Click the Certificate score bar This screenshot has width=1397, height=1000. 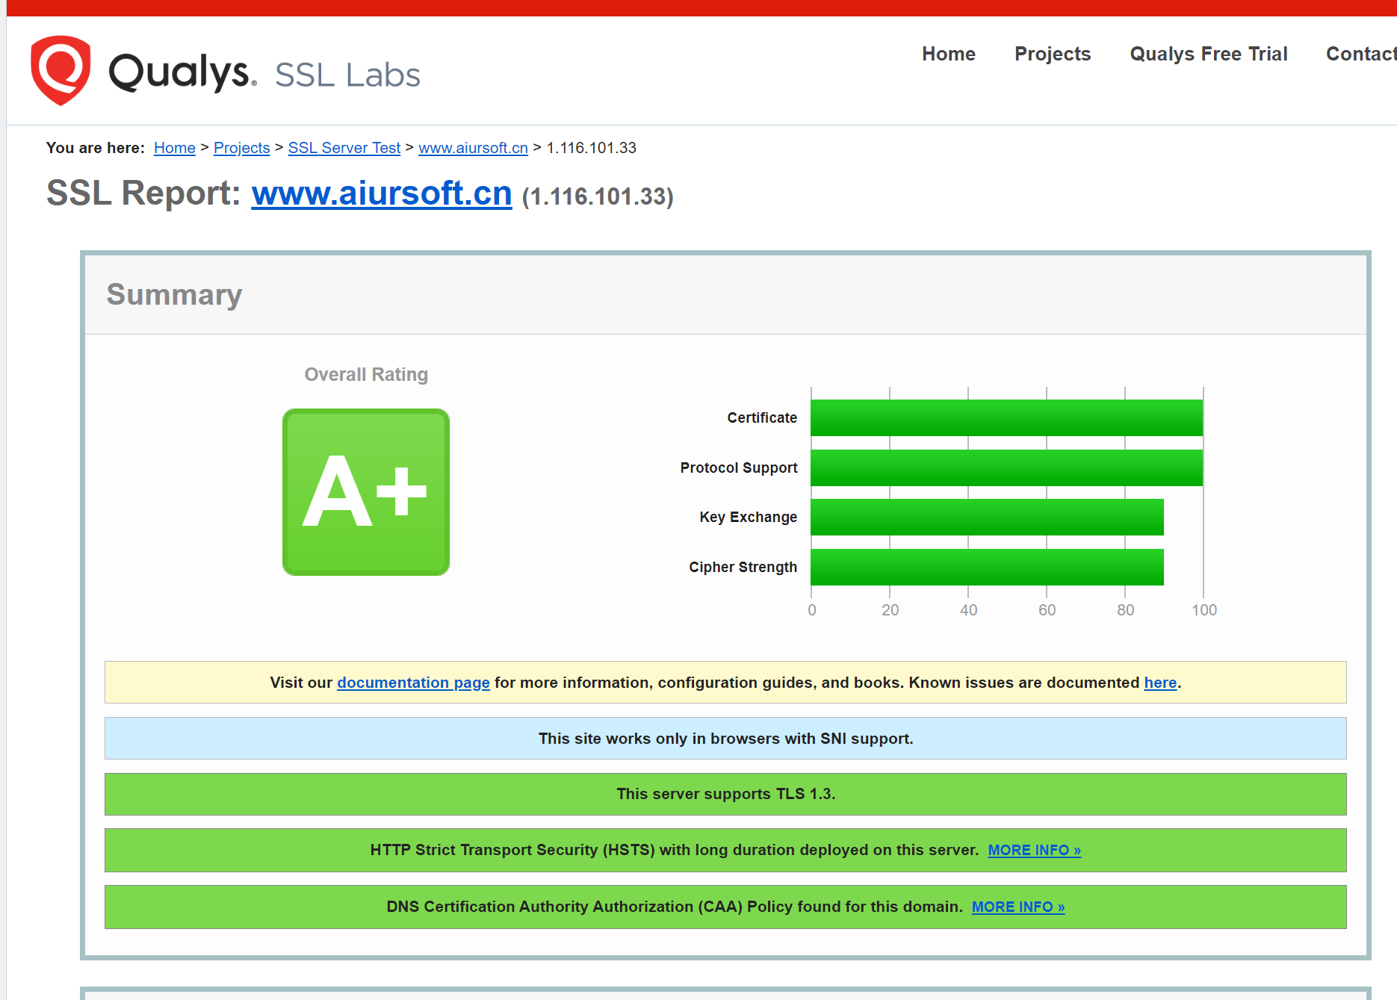tap(1006, 418)
